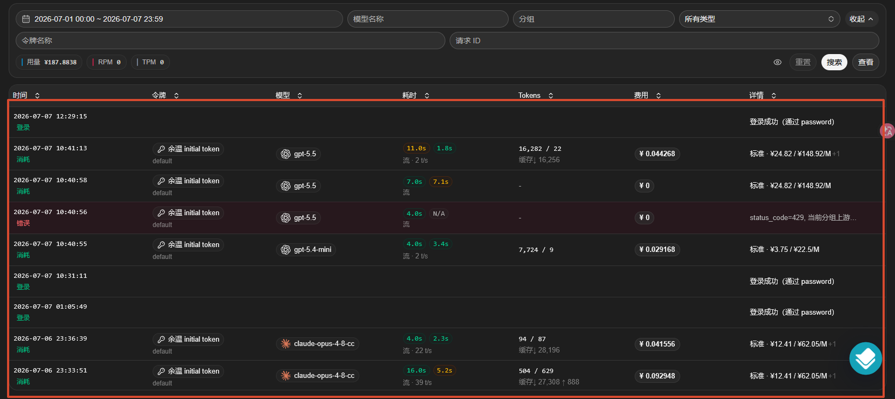Click the calendar icon in date range field
Image resolution: width=895 pixels, height=399 pixels.
[x=25, y=19]
